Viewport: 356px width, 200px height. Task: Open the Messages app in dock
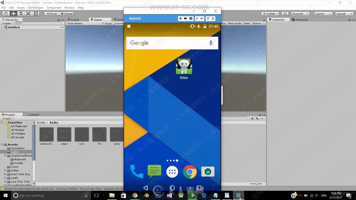154,171
